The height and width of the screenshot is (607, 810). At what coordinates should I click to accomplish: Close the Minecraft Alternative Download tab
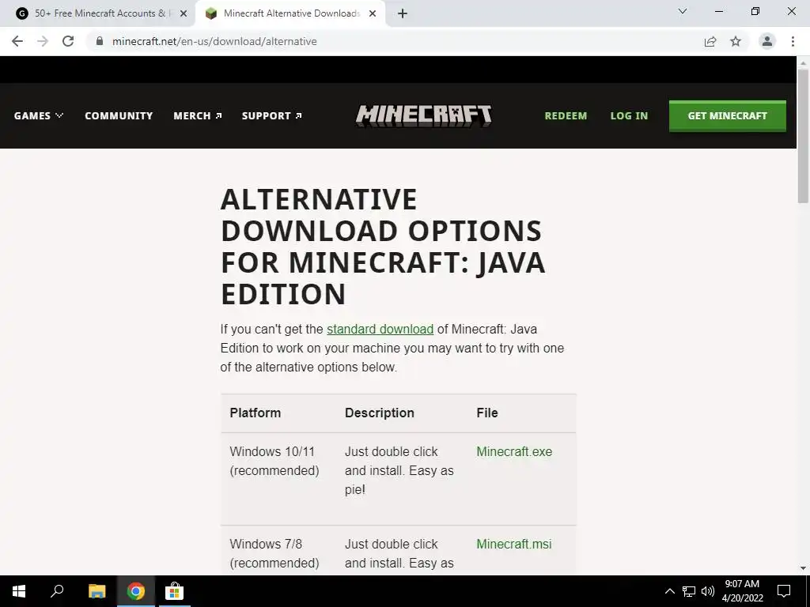click(373, 13)
